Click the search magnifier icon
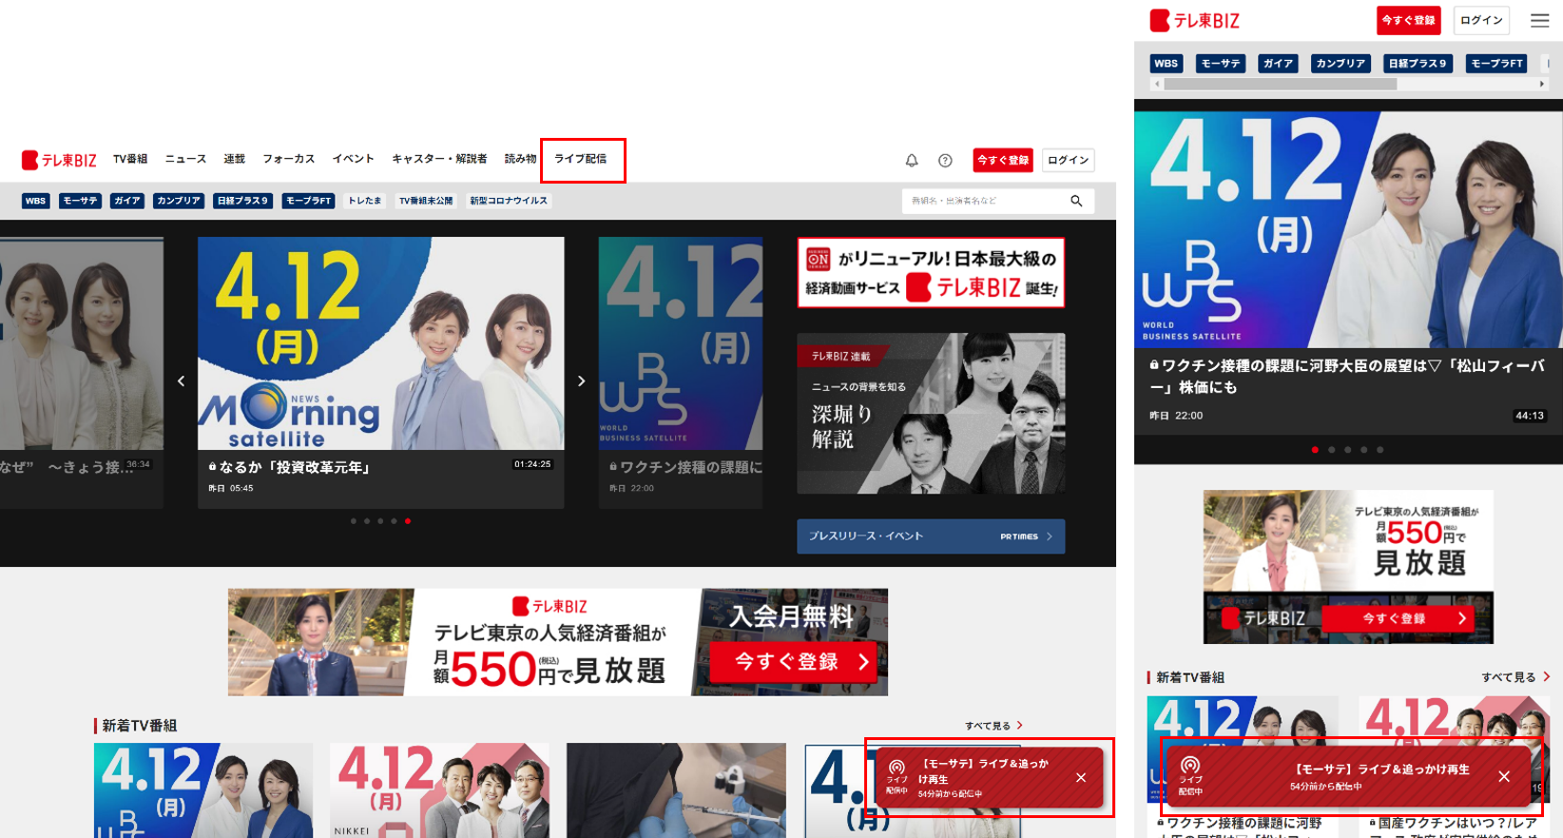Screen dimensions: 1563x838 (1076, 201)
